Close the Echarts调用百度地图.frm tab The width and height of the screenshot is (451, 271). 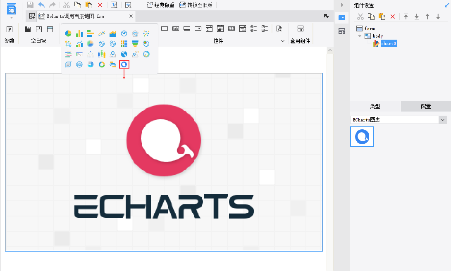pyautogui.click(x=131, y=16)
